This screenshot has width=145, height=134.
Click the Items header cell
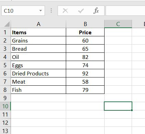click(x=38, y=32)
